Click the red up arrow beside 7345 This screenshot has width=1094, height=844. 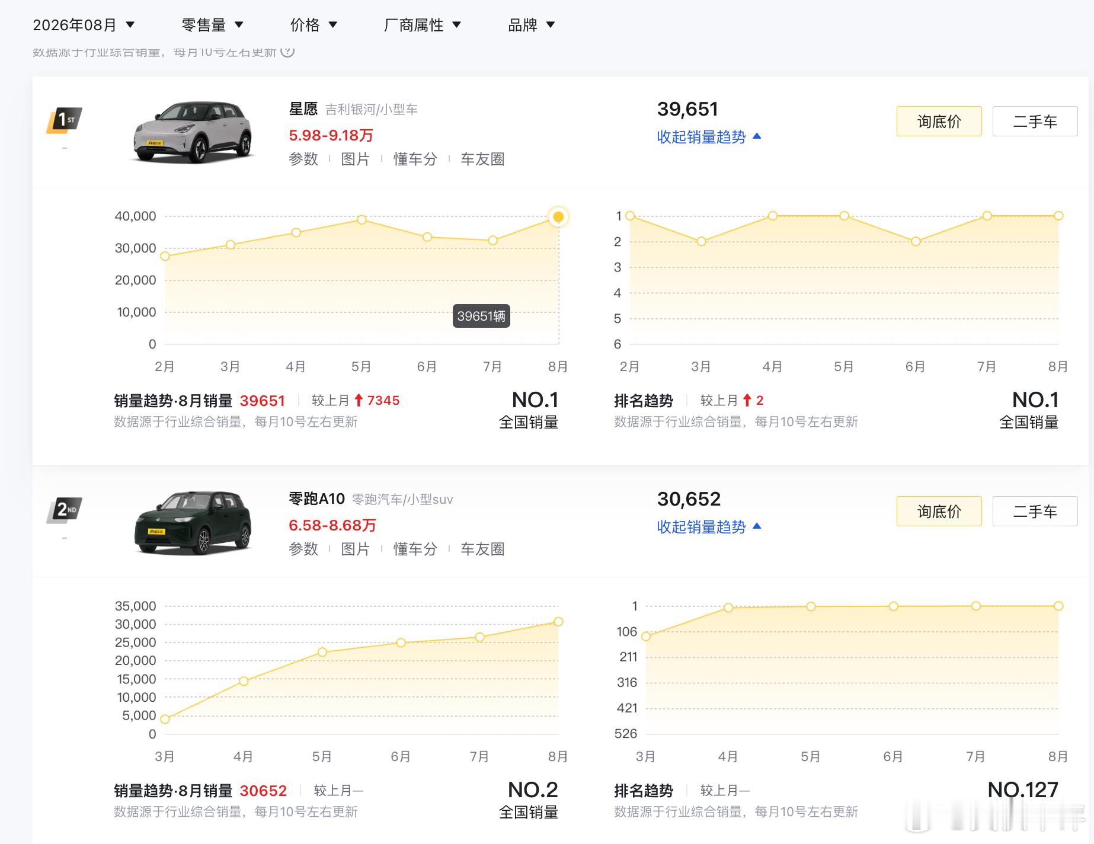[x=359, y=401]
